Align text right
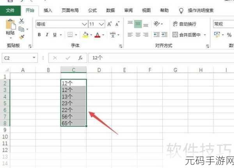The height and width of the screenshot is (168, 234). pyautogui.click(x=146, y=35)
